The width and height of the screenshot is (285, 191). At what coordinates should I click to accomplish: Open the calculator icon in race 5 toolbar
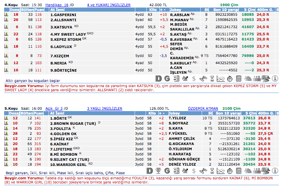[x=239, y=170]
